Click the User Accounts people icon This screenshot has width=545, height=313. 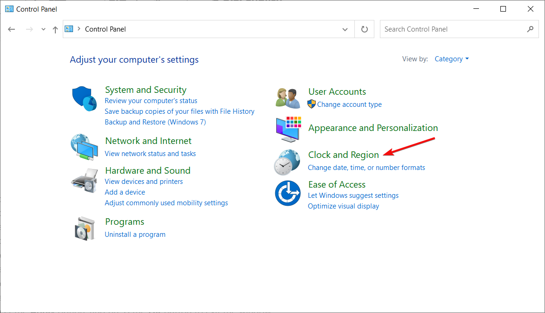click(288, 98)
